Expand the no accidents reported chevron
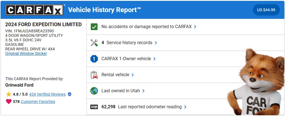Viewport: 285px width, 117px height. [x=195, y=27]
